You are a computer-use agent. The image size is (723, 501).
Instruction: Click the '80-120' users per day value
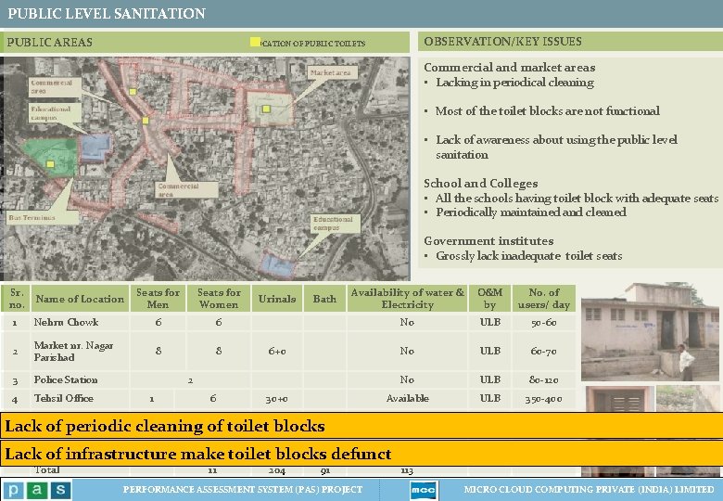[544, 380]
